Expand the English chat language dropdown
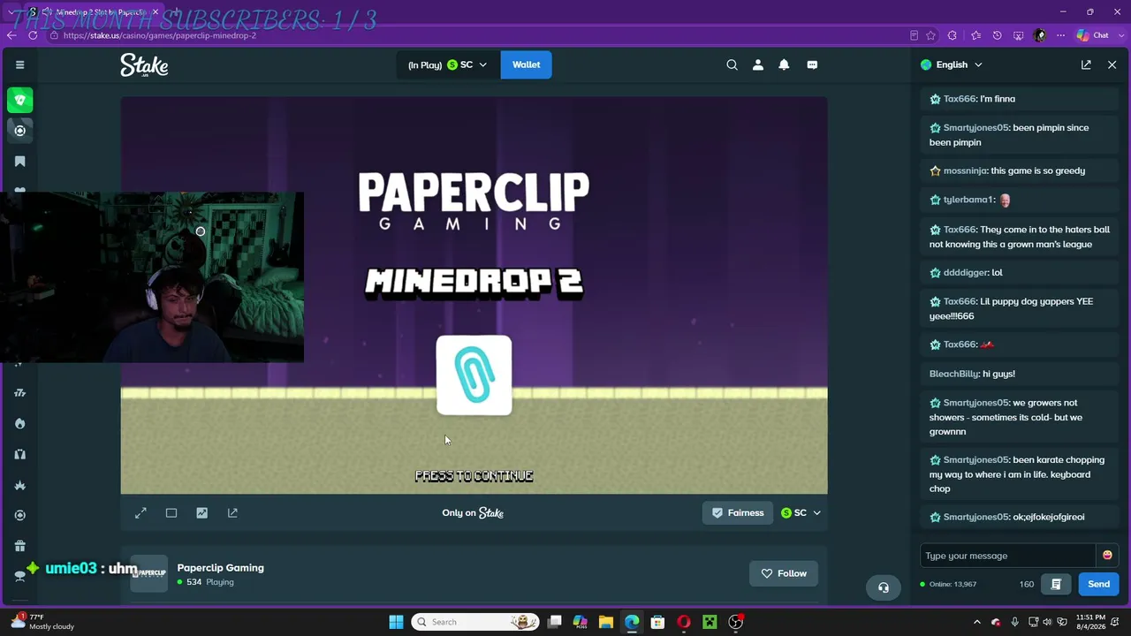Viewport: 1131px width, 636px height. [951, 64]
